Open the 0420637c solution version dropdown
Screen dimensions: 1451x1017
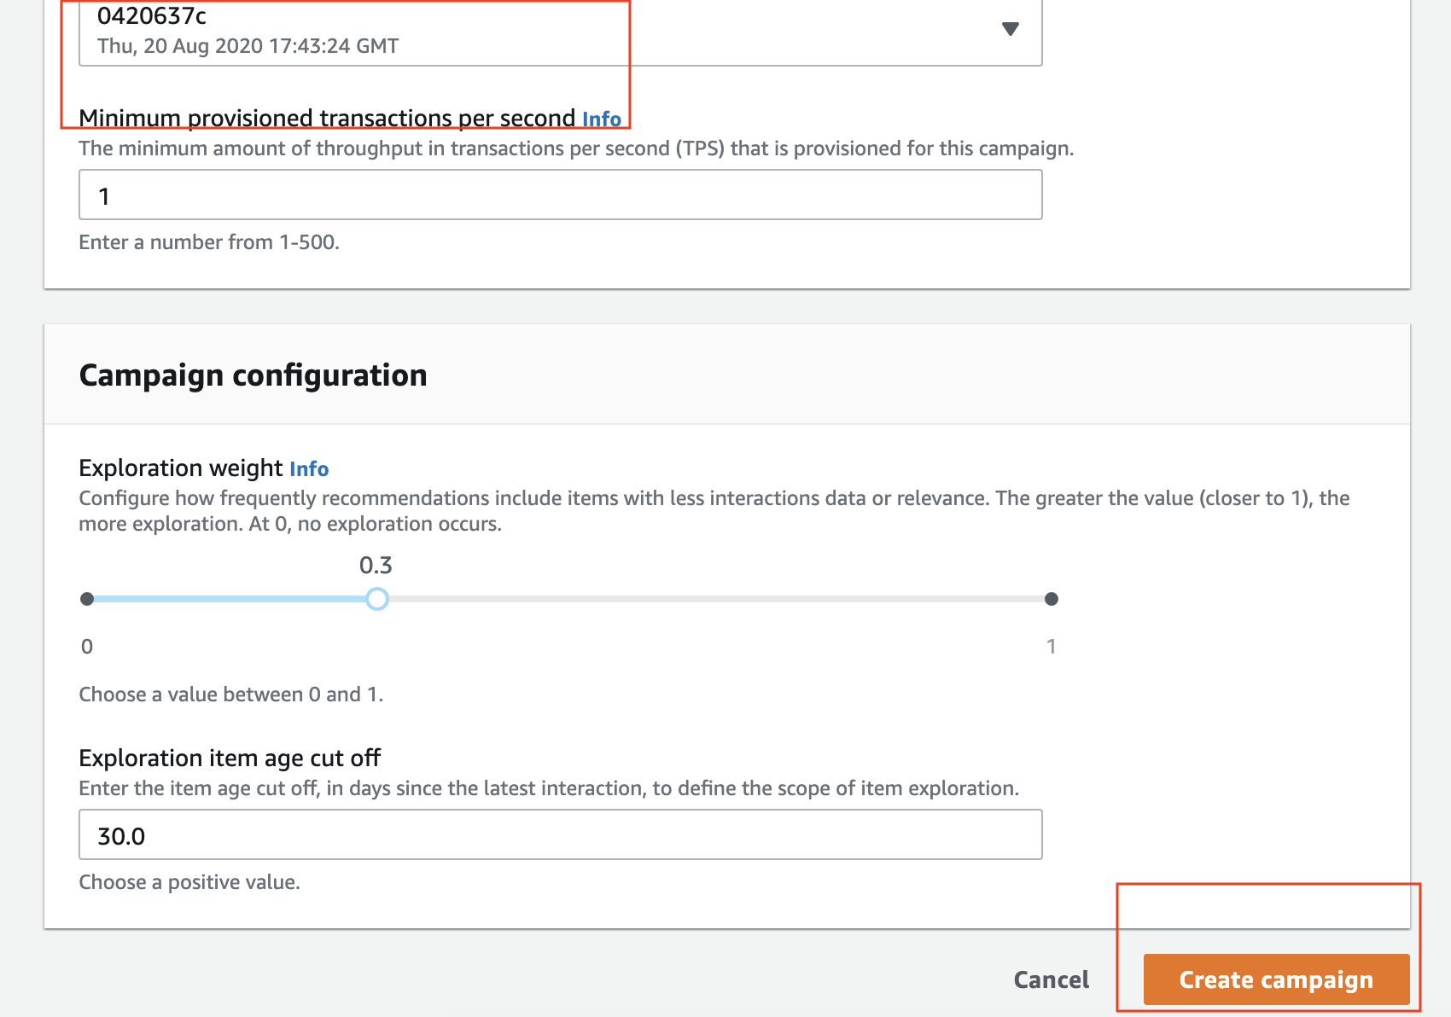(560, 32)
